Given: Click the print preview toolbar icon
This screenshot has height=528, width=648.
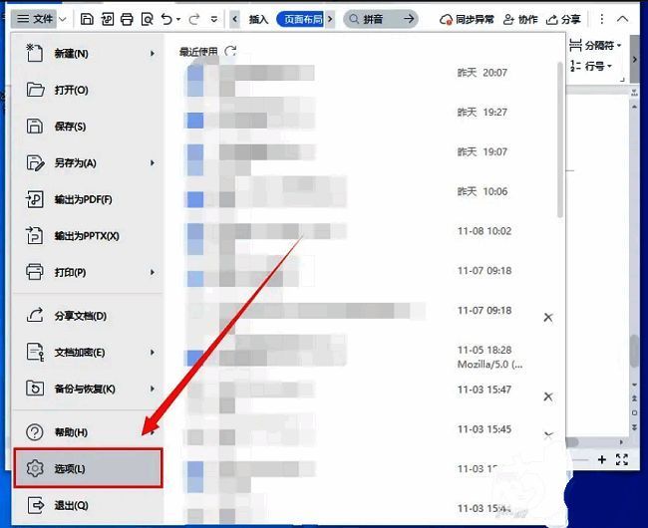Looking at the screenshot, I should pos(148,19).
